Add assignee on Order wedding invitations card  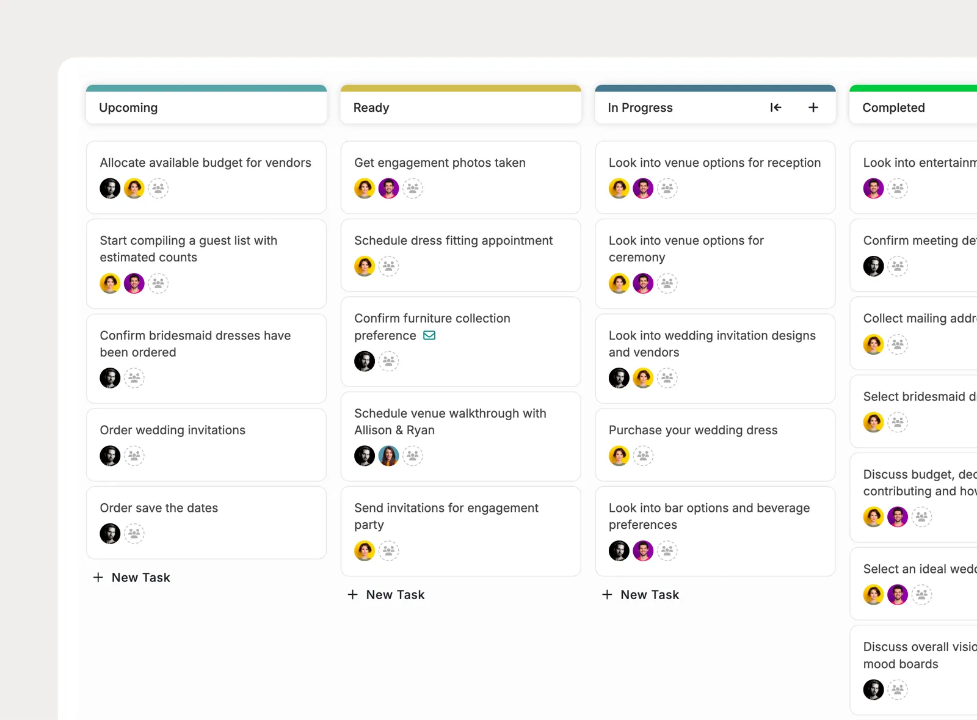pyautogui.click(x=134, y=456)
